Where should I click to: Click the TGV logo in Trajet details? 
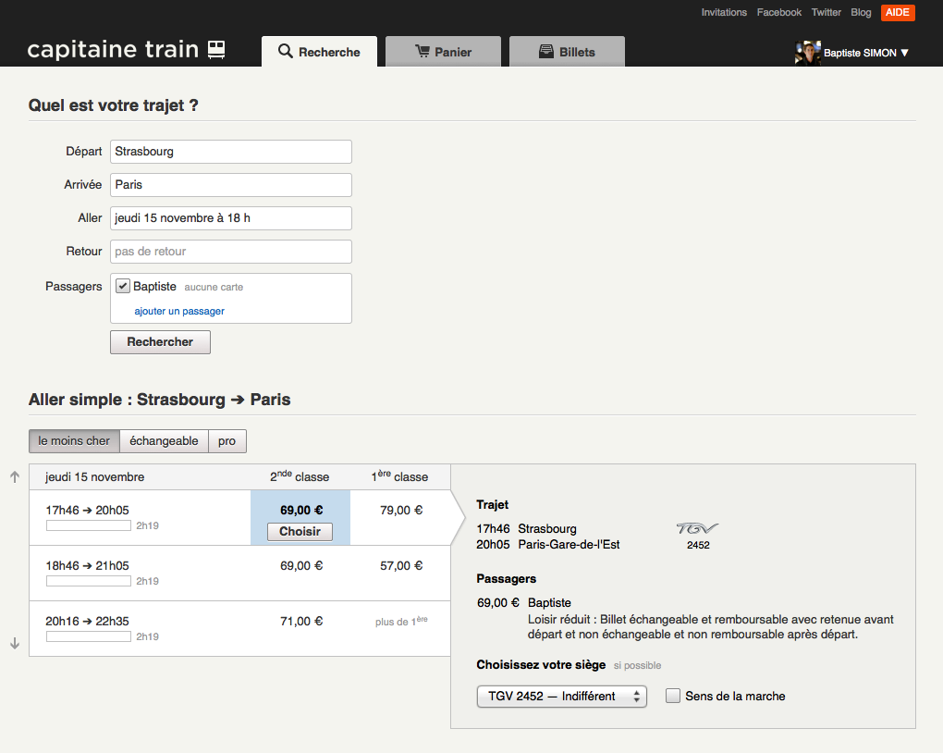(x=698, y=528)
